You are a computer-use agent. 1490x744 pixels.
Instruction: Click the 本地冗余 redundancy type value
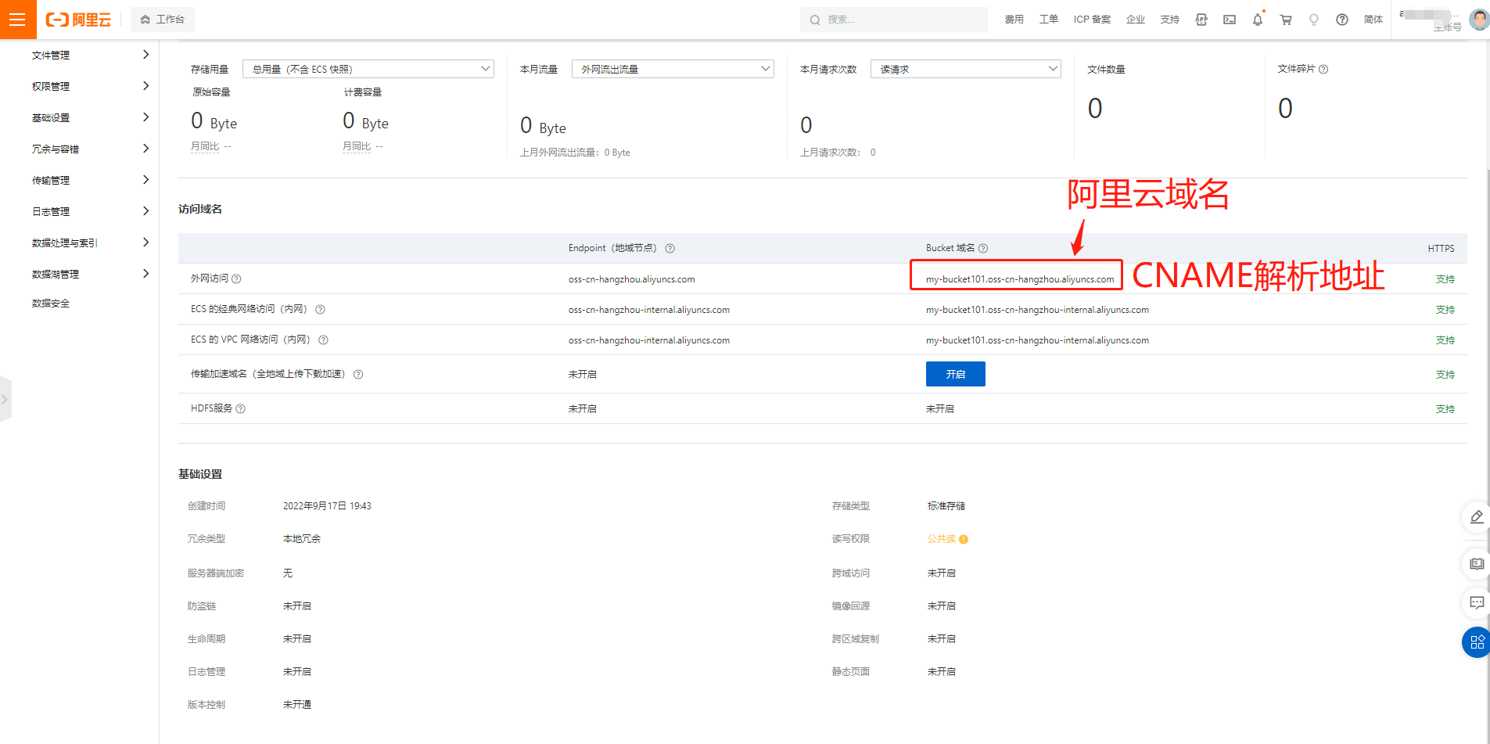click(302, 539)
